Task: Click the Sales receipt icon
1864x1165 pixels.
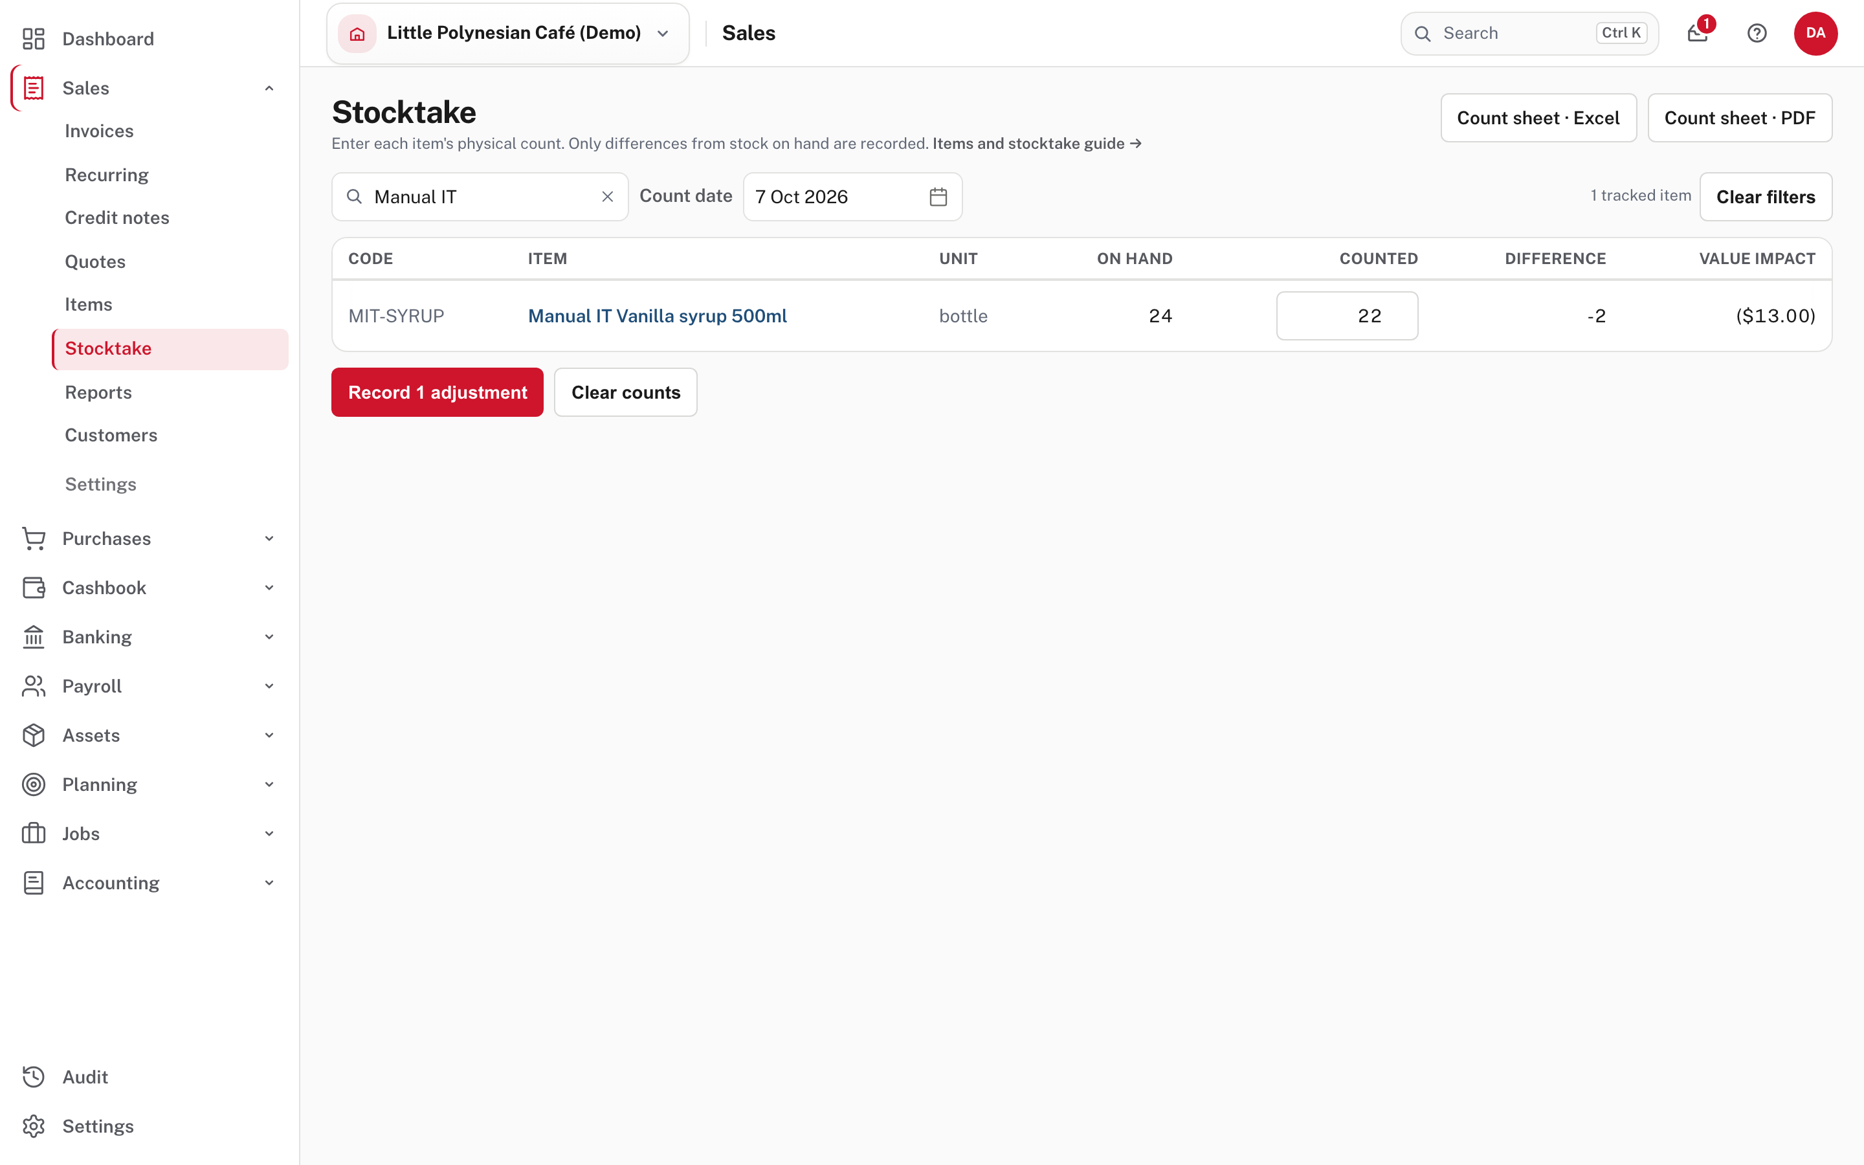Action: coord(34,88)
